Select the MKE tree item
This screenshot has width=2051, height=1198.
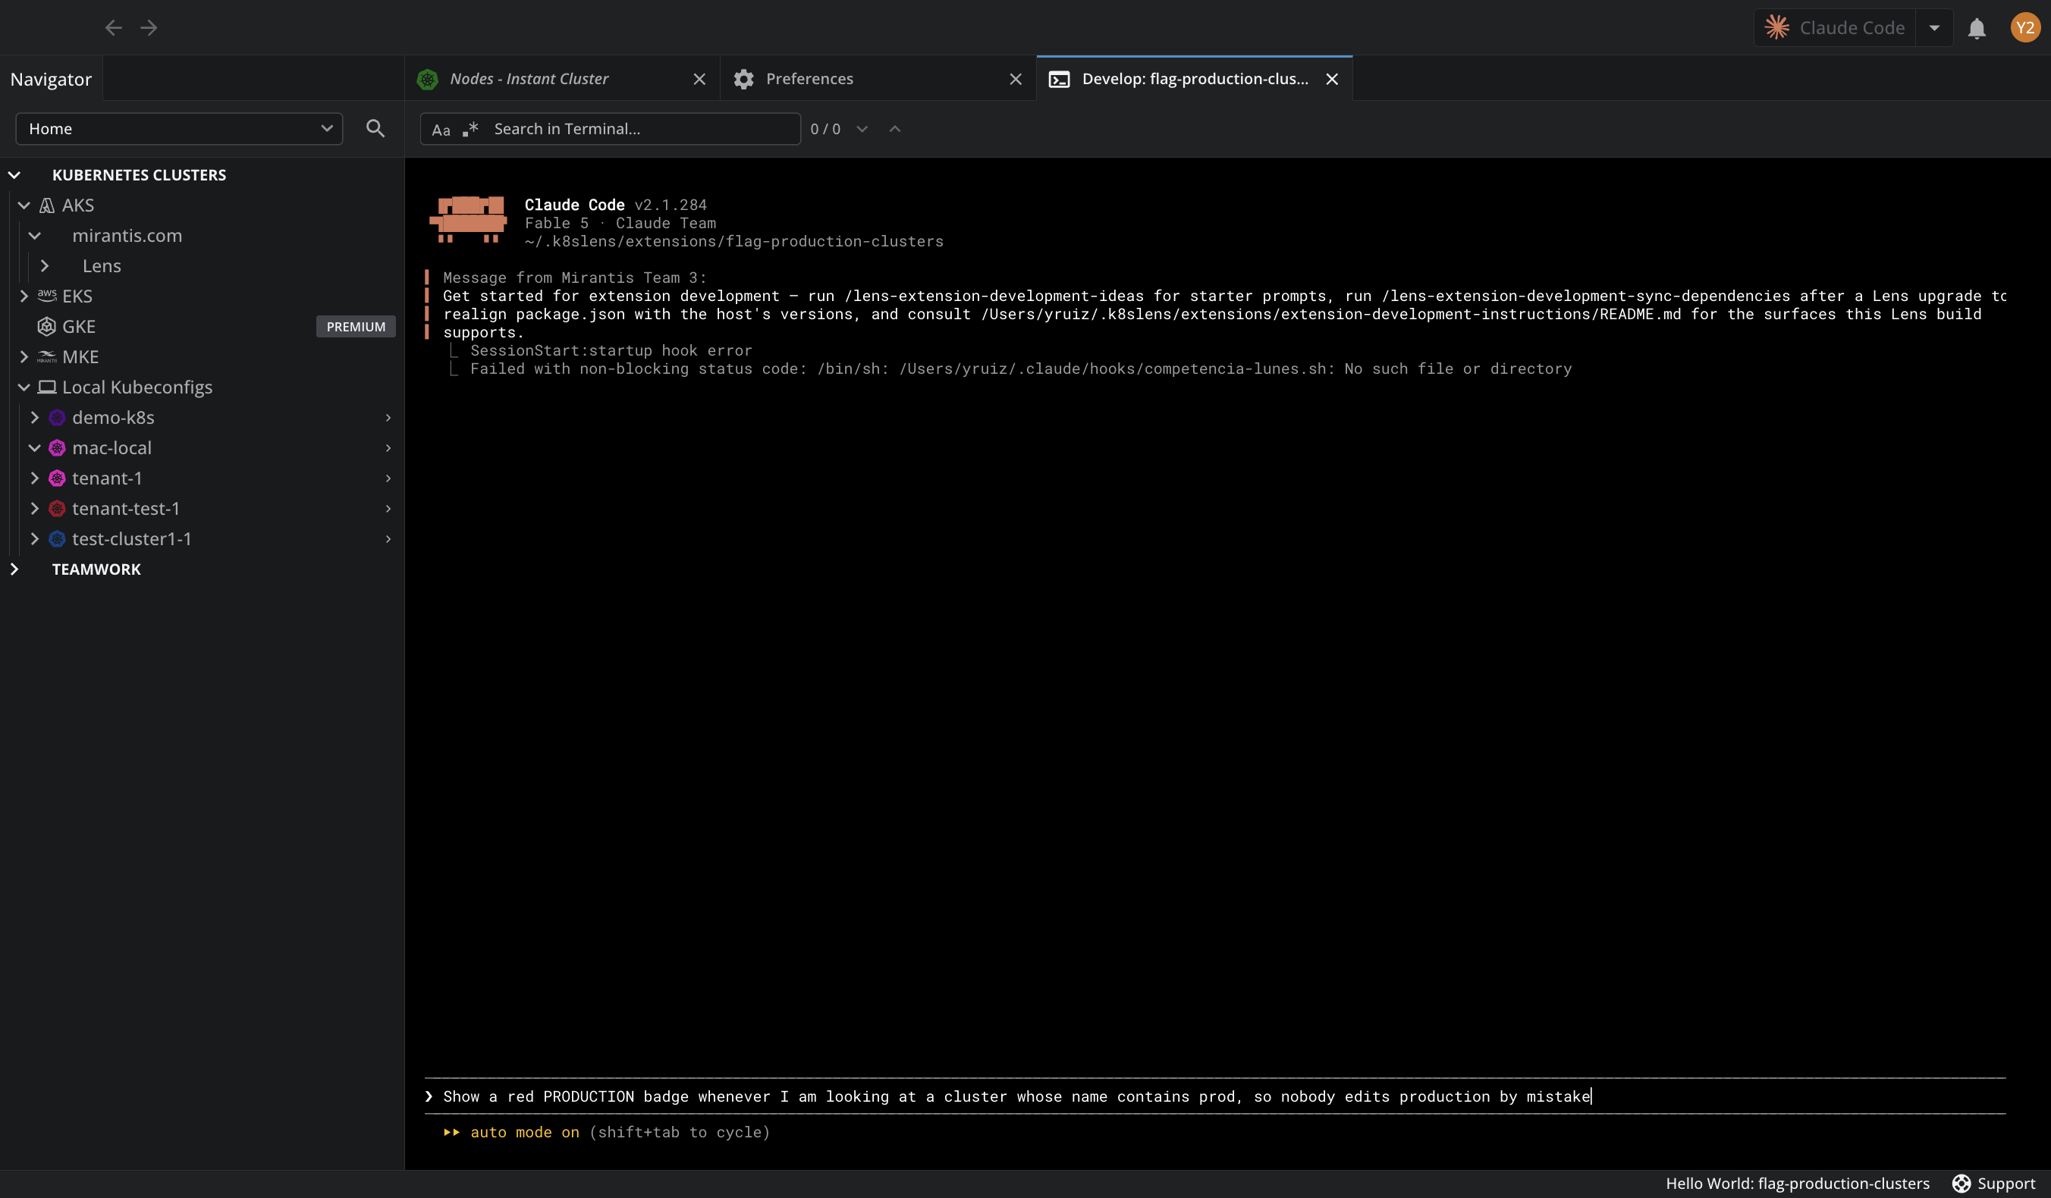coord(80,357)
